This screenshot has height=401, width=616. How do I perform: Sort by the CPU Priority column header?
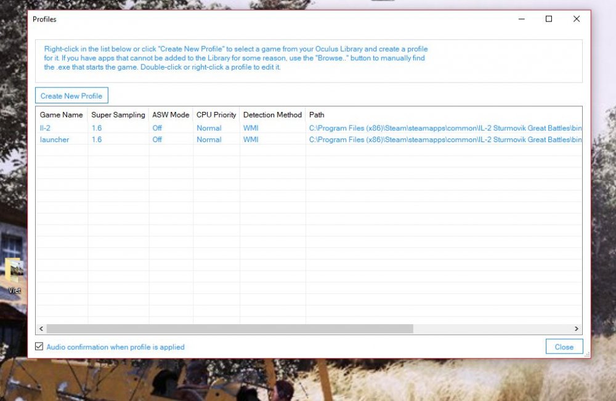[x=216, y=115]
